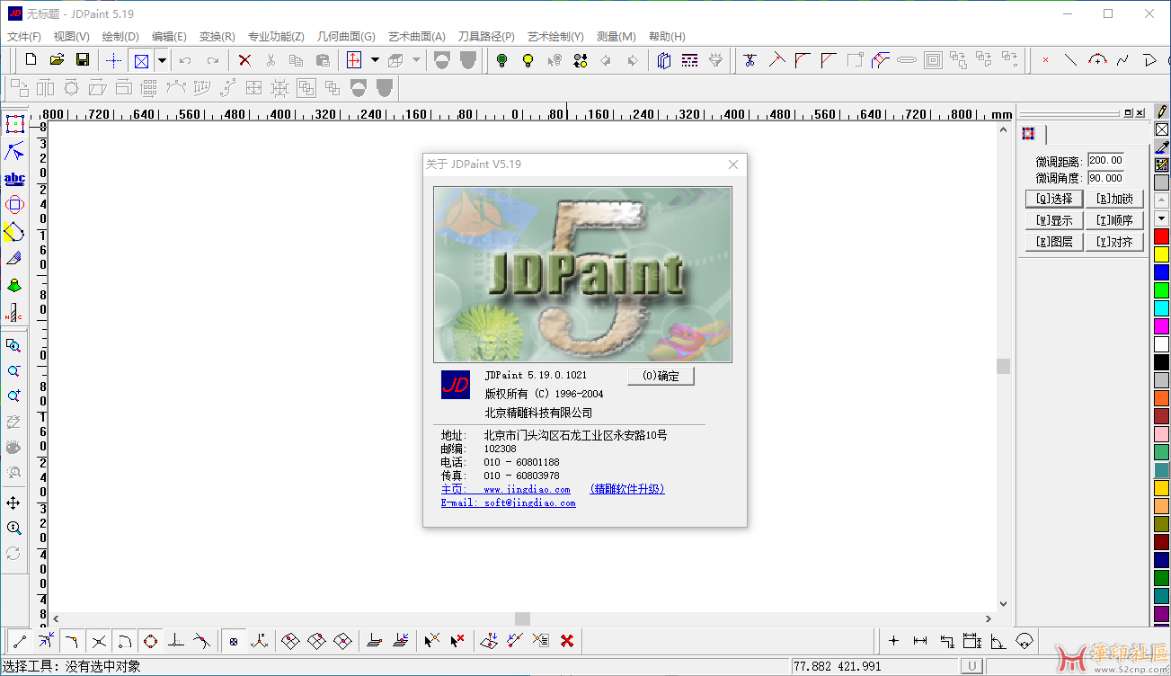Toggle tangent snap in bottom toolbar
The image size is (1171, 676).
click(203, 641)
